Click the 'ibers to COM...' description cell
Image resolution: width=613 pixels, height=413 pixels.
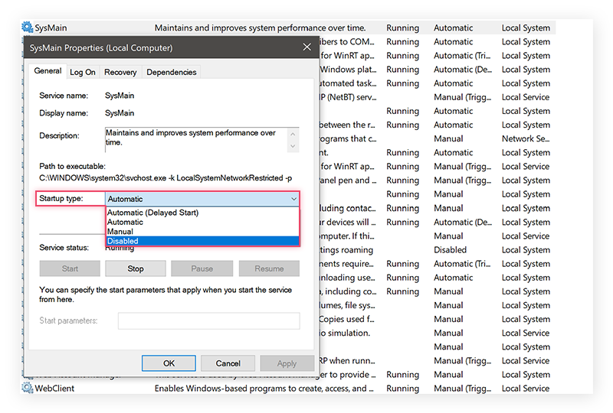tap(347, 41)
